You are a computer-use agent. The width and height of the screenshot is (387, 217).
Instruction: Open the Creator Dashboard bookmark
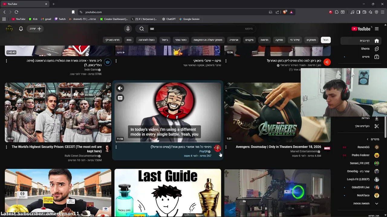[x=114, y=19]
